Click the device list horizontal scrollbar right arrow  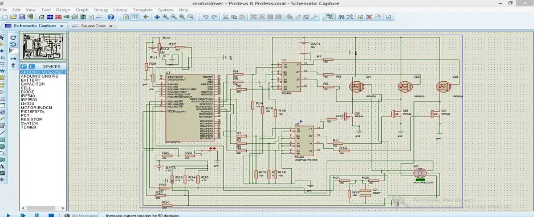63,208
